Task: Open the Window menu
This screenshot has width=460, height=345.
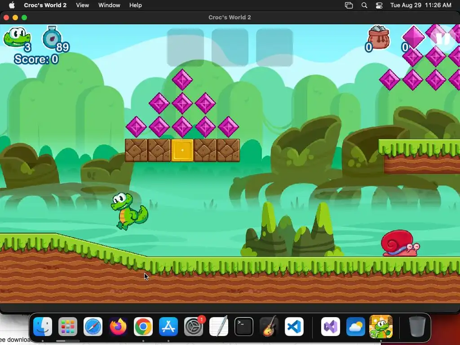Action: [x=109, y=5]
